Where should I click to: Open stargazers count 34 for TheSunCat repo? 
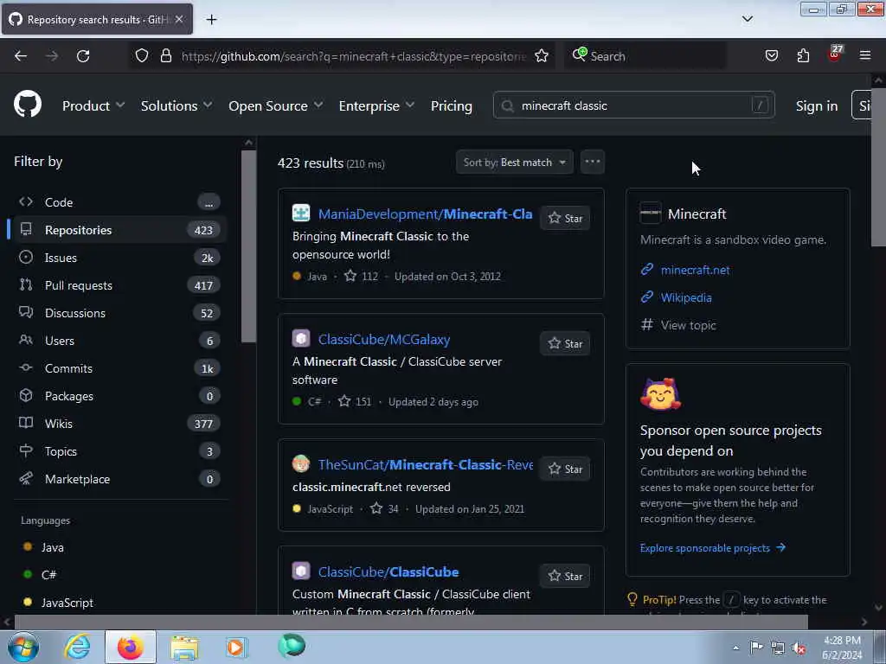[384, 508]
